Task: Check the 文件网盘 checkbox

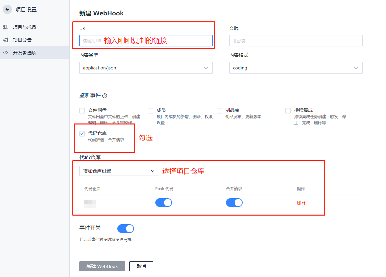Action: point(82,111)
